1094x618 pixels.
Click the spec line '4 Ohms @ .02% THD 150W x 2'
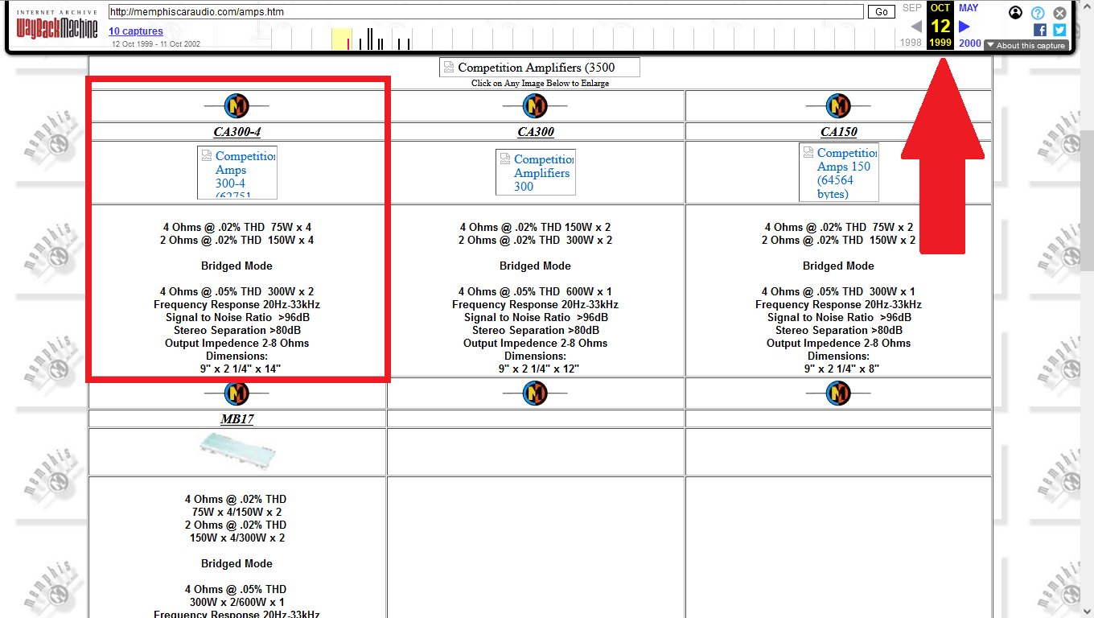click(536, 228)
